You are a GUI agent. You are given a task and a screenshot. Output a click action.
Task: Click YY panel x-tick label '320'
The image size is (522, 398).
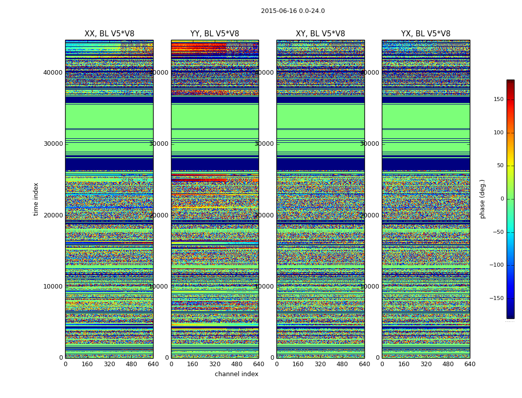click(x=215, y=364)
